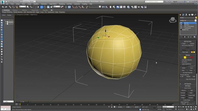Open the Render Setup icon
Viewport: 198px width, 111px height.
pos(132,7)
